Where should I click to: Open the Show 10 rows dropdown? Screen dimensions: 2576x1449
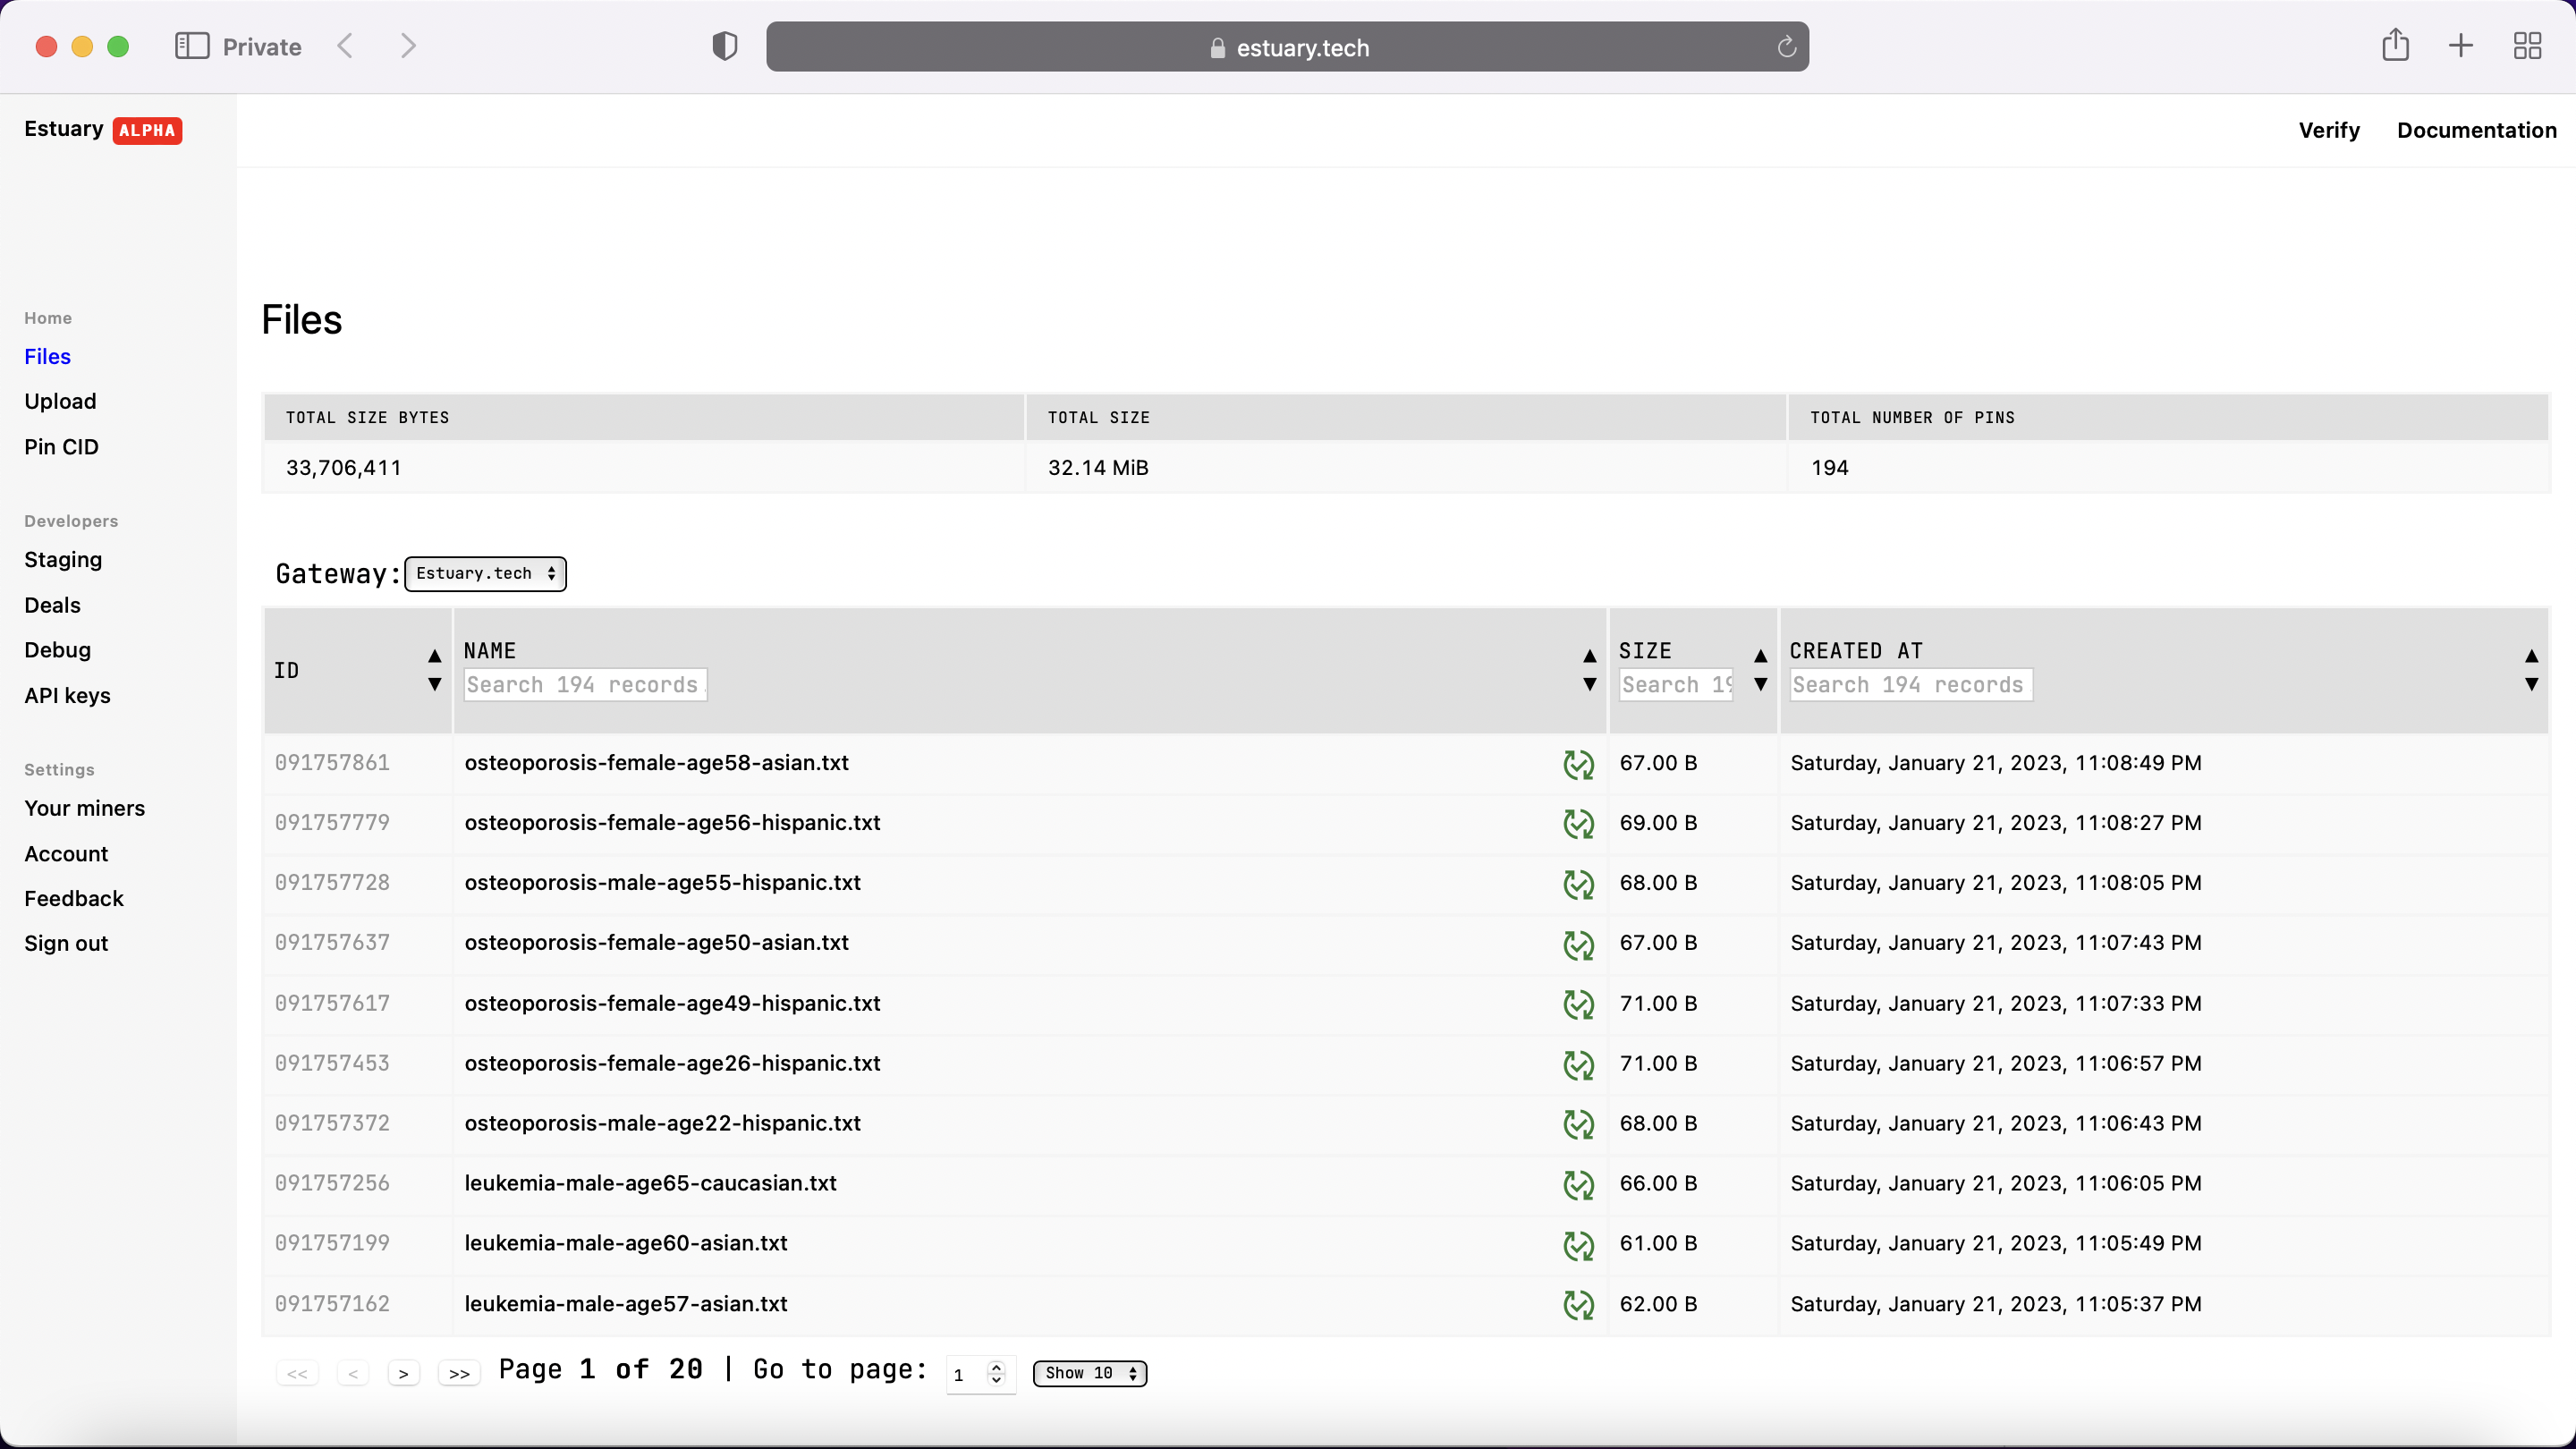point(1090,1373)
